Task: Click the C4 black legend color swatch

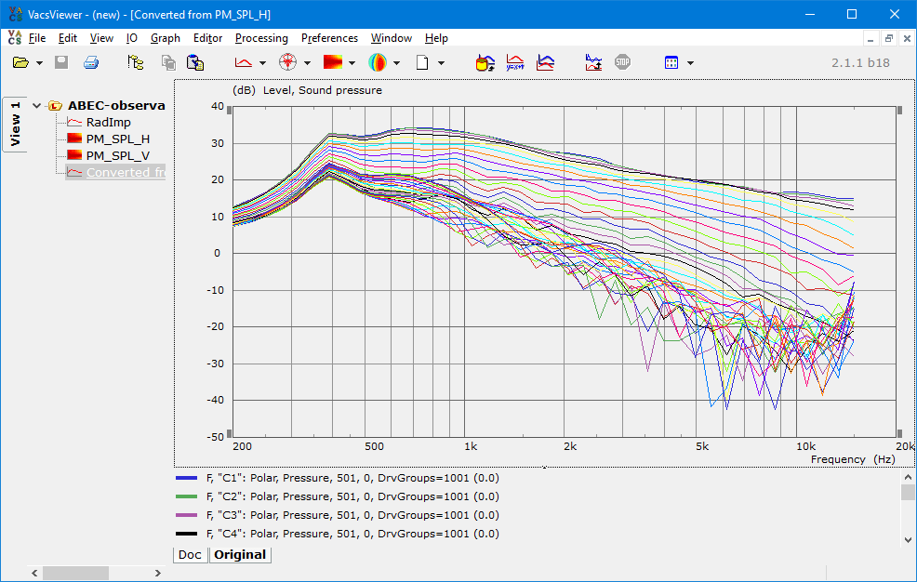Action: (x=187, y=534)
